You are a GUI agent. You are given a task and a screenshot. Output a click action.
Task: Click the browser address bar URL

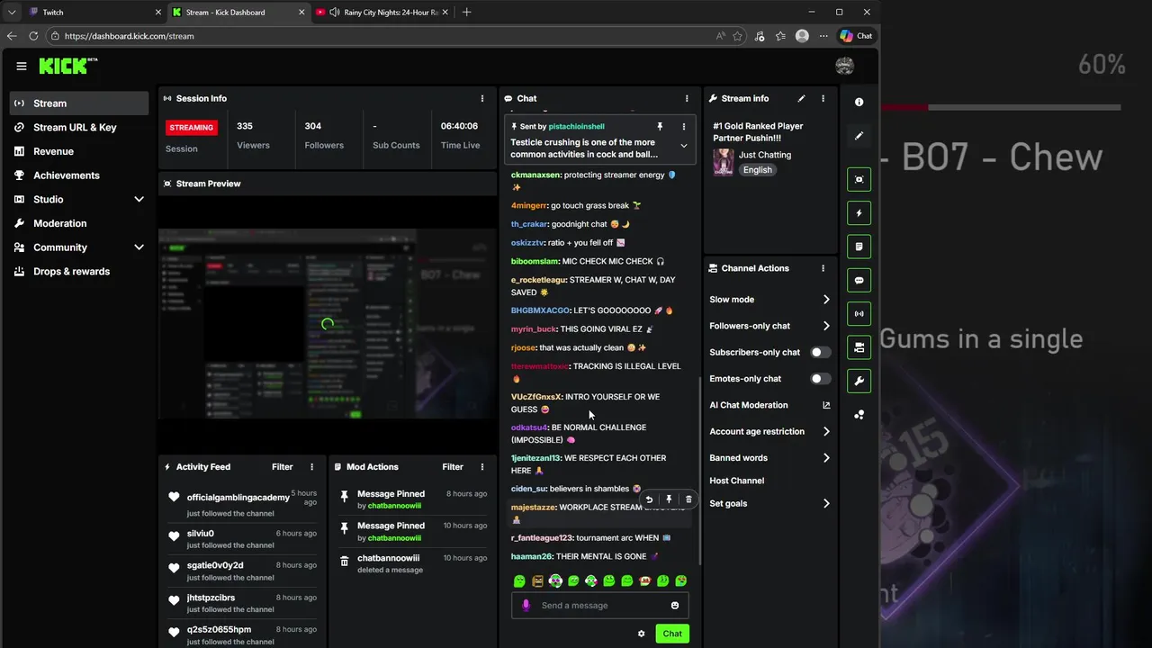(x=129, y=36)
